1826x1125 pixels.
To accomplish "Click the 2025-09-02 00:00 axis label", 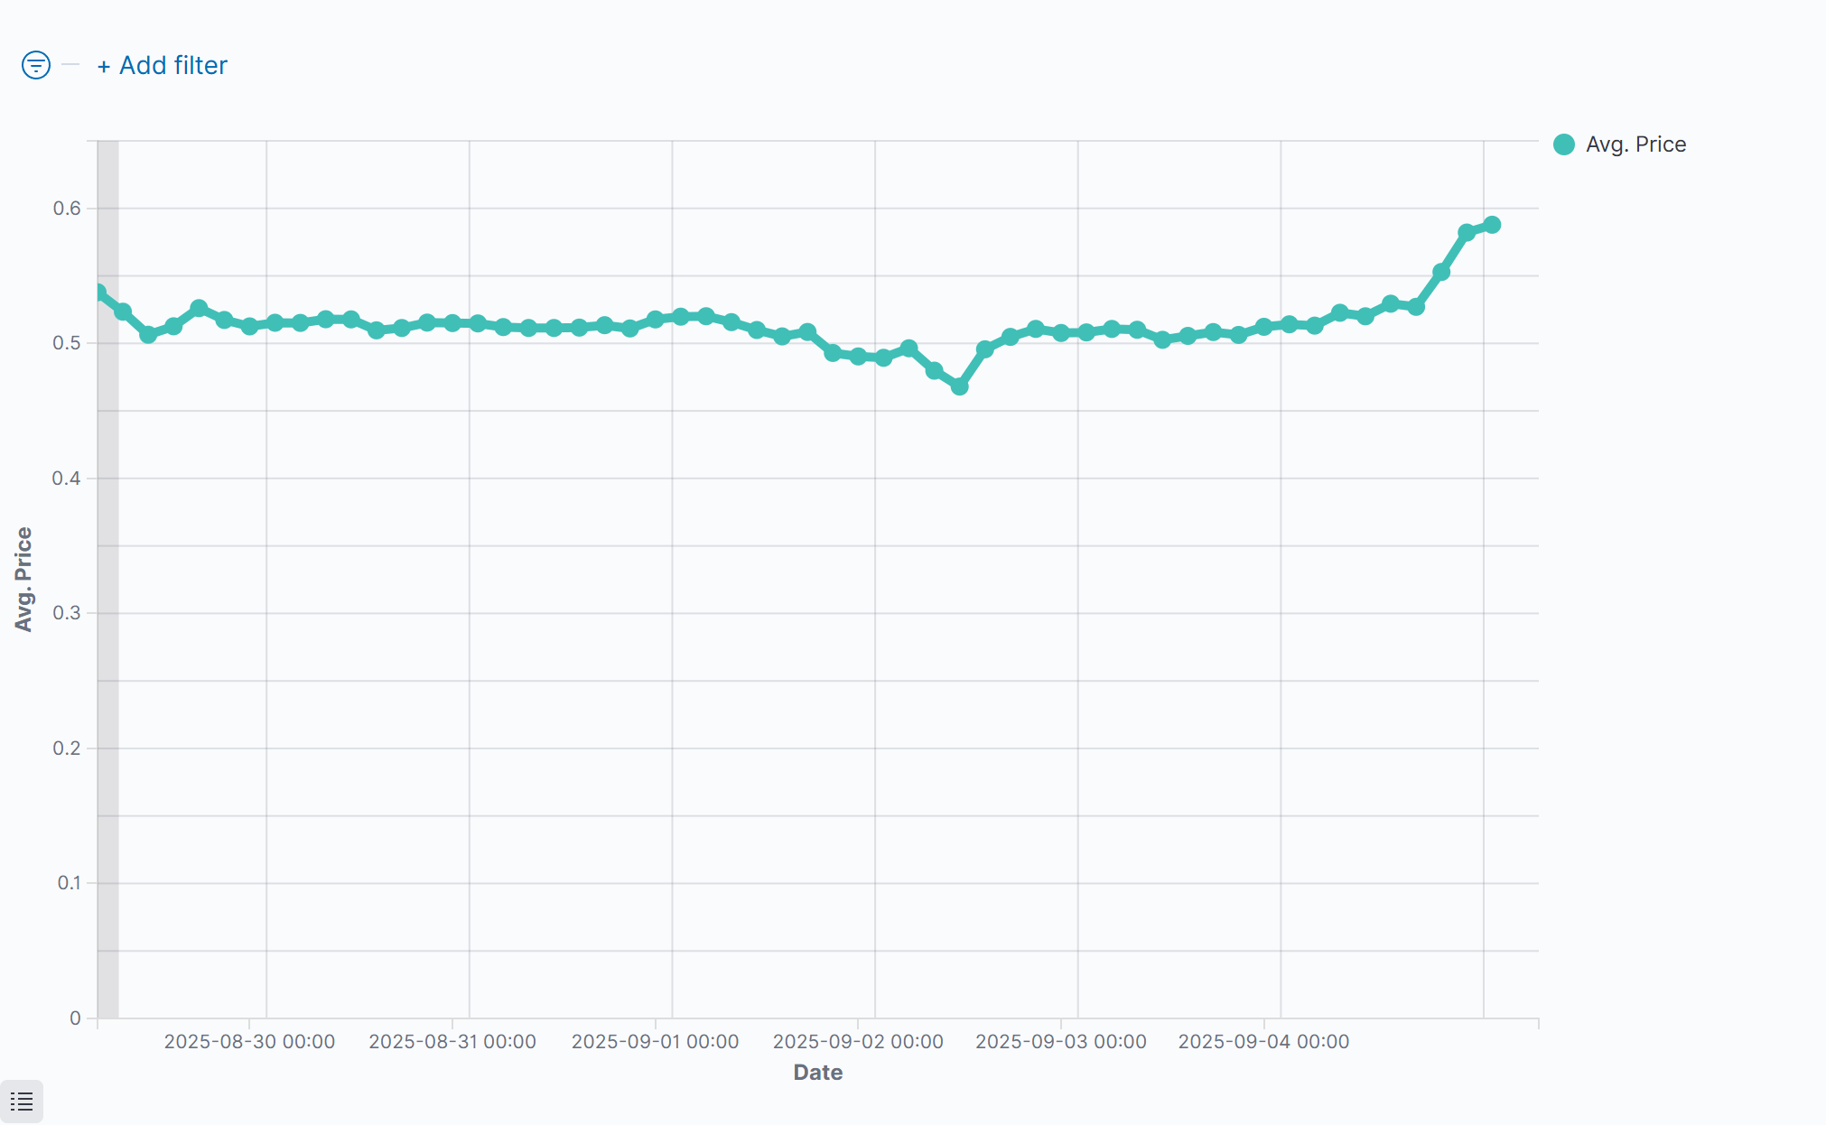I will coord(858,1041).
